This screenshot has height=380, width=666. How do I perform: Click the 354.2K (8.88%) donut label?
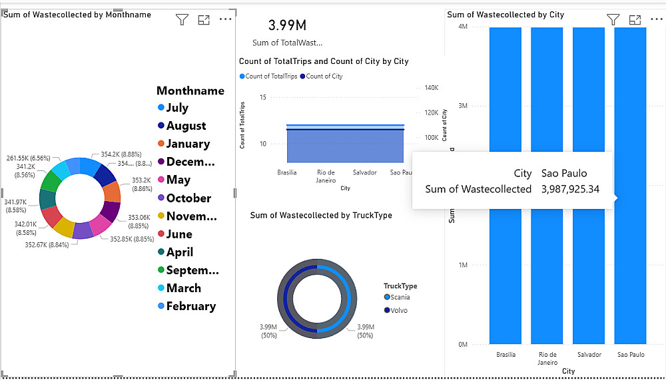(x=121, y=154)
